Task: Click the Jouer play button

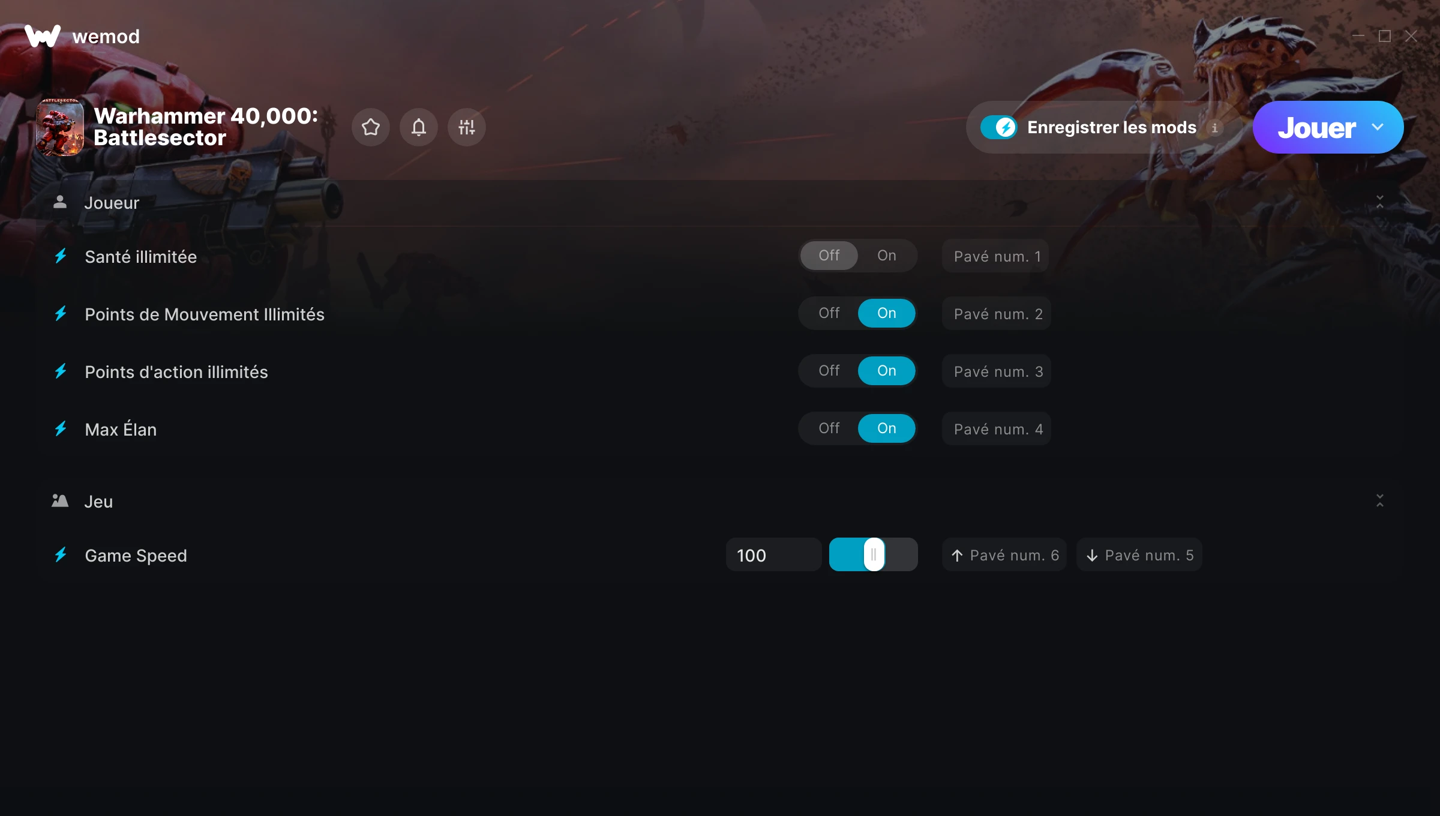Action: (x=1316, y=127)
